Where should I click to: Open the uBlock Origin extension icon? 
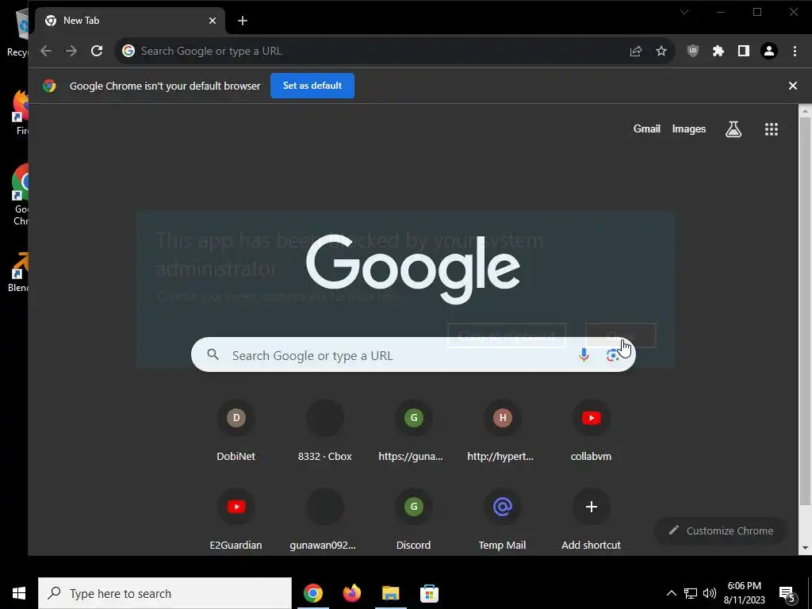pyautogui.click(x=693, y=51)
